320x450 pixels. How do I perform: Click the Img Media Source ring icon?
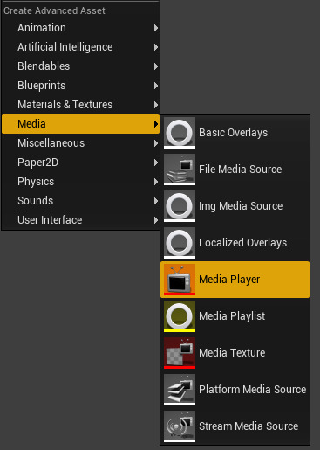(x=180, y=206)
